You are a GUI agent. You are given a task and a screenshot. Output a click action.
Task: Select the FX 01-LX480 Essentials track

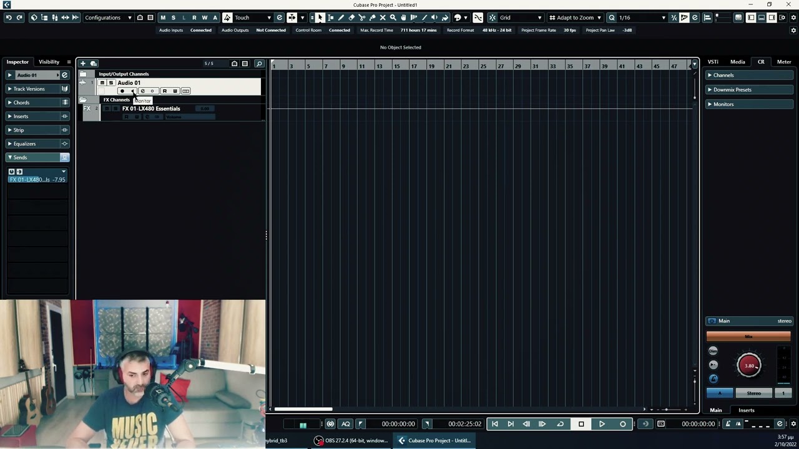(151, 109)
